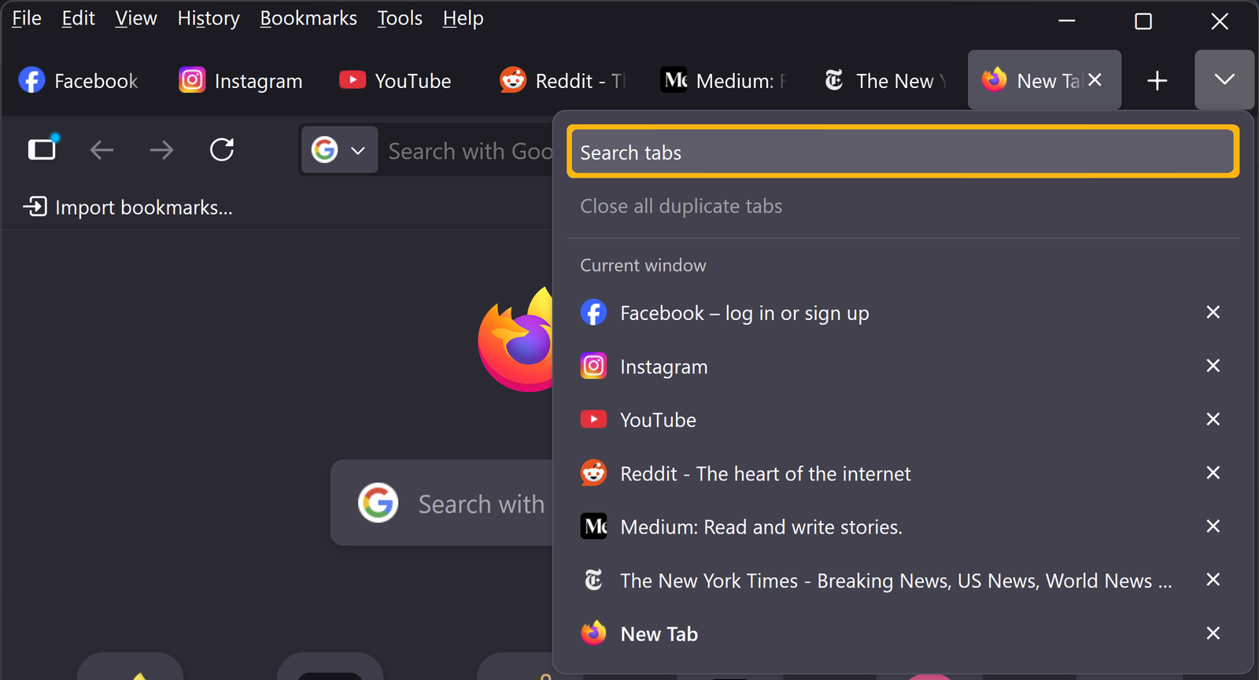
Task: Minimize the Firefox window
Action: pos(1067,20)
